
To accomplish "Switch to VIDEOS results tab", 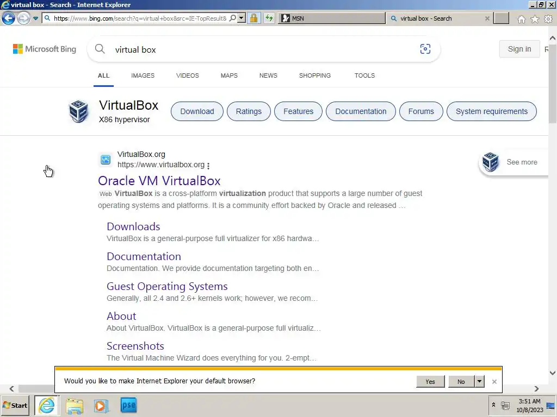I will point(188,75).
